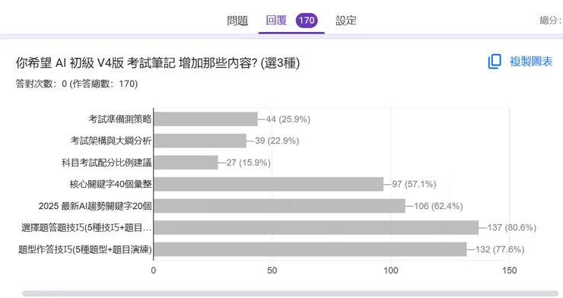Click the 考試準備測策略 axis label
The height and width of the screenshot is (298, 563).
tap(120, 119)
